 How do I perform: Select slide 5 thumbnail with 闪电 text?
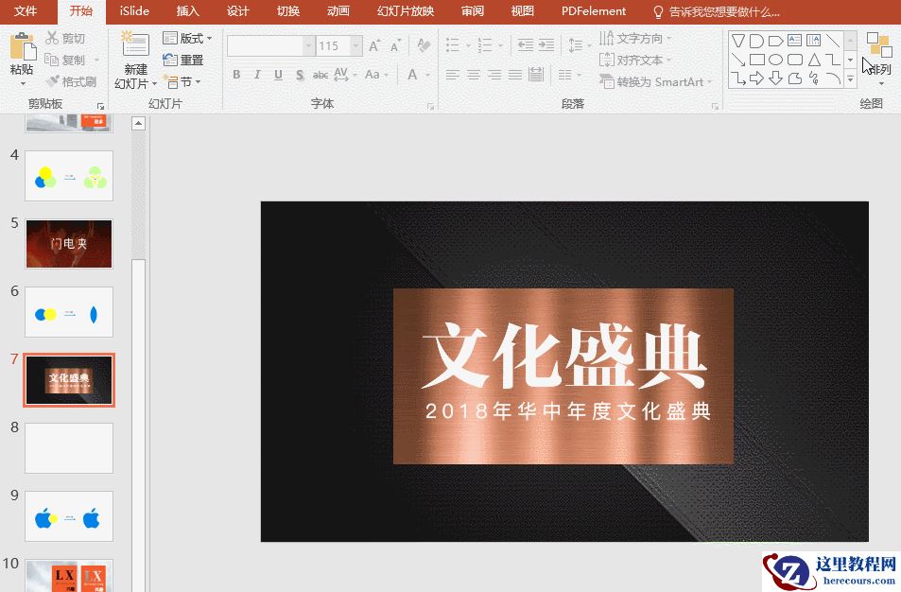(69, 244)
